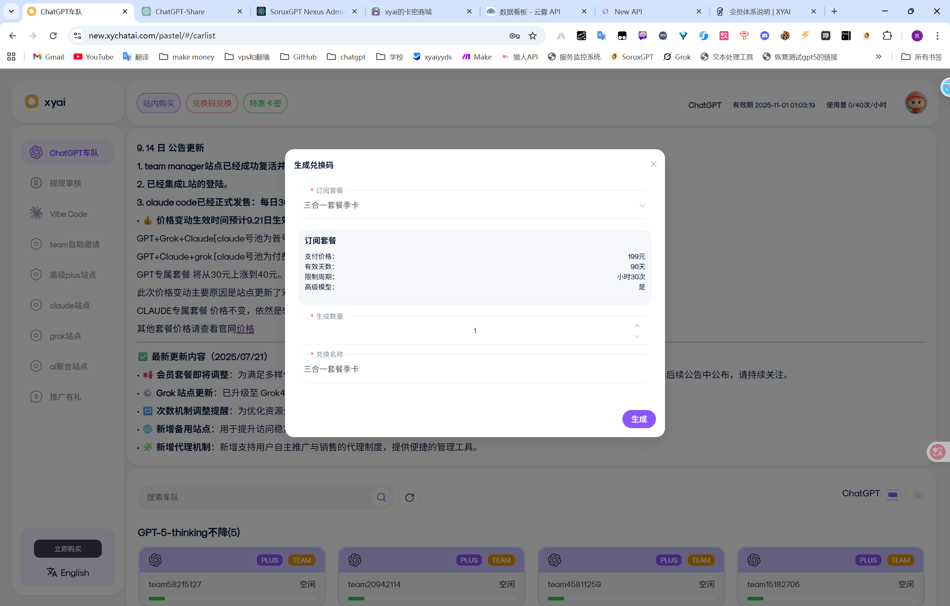Screen dimensions: 950x606
Task: Open team自助邀请 from the sidebar
Action: [36, 244]
